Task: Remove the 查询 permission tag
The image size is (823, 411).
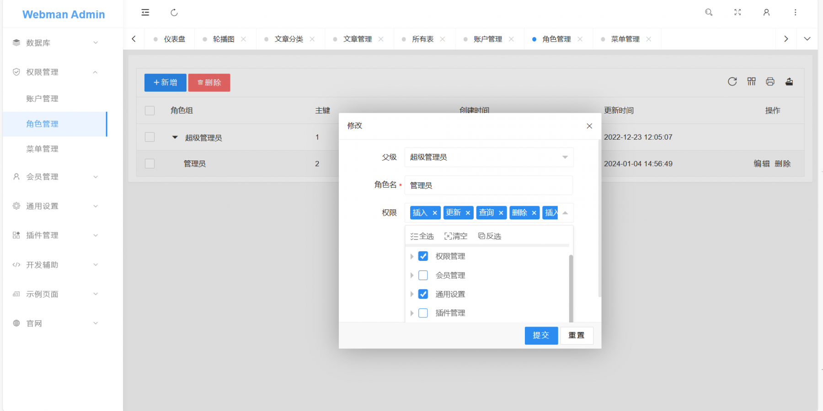Action: coord(501,213)
